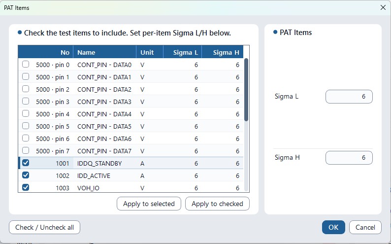Click the Unit column header
The width and height of the screenshot is (391, 244).
click(x=150, y=52)
